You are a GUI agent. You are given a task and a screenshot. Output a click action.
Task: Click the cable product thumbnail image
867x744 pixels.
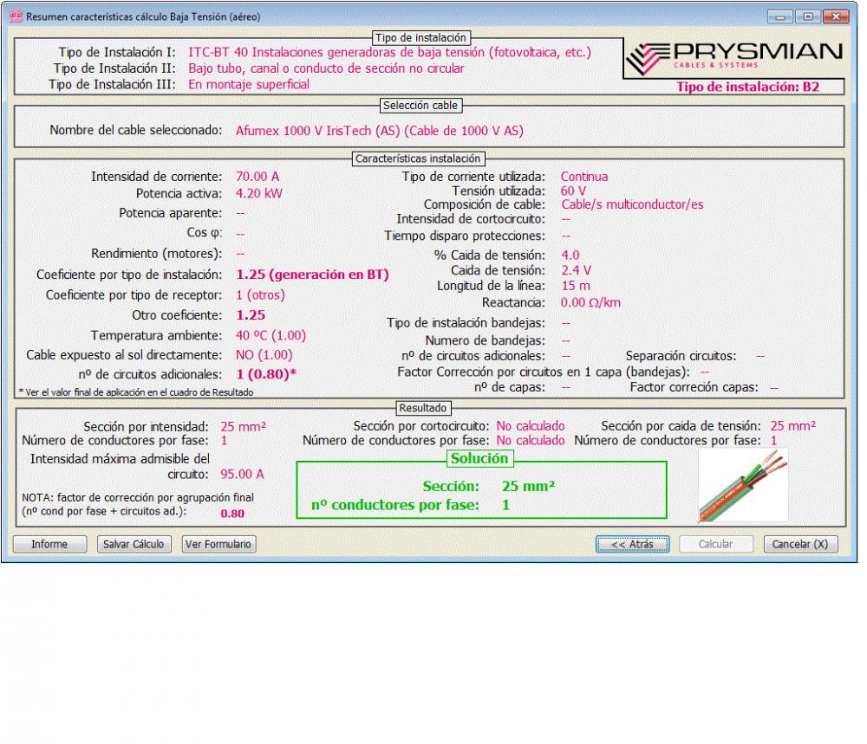(x=743, y=486)
